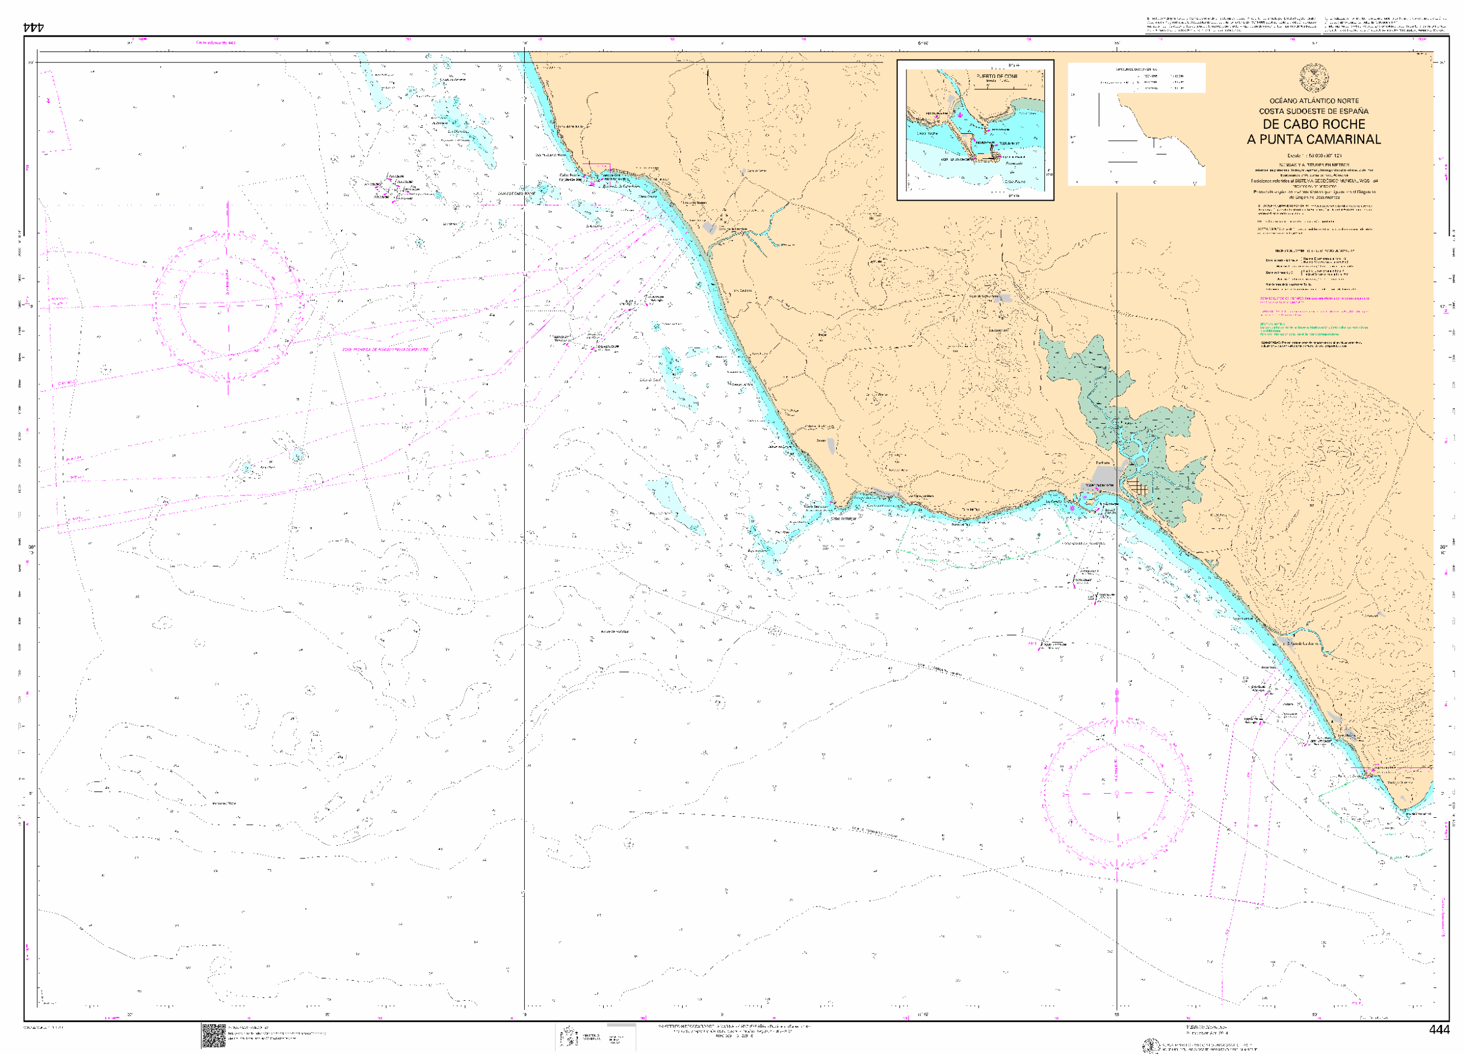
Task: Click the chart title 'De Cabo Roche a Punta Camarinal'
Action: (x=1313, y=132)
